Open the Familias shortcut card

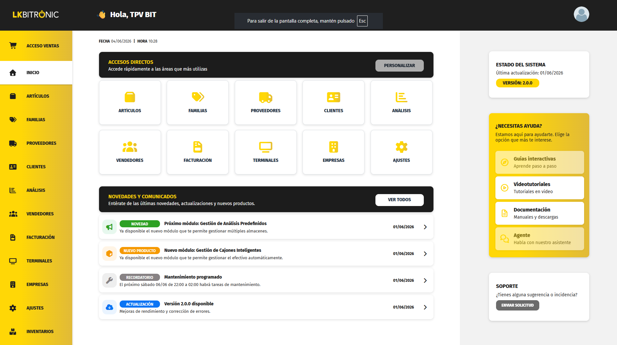coord(198,103)
